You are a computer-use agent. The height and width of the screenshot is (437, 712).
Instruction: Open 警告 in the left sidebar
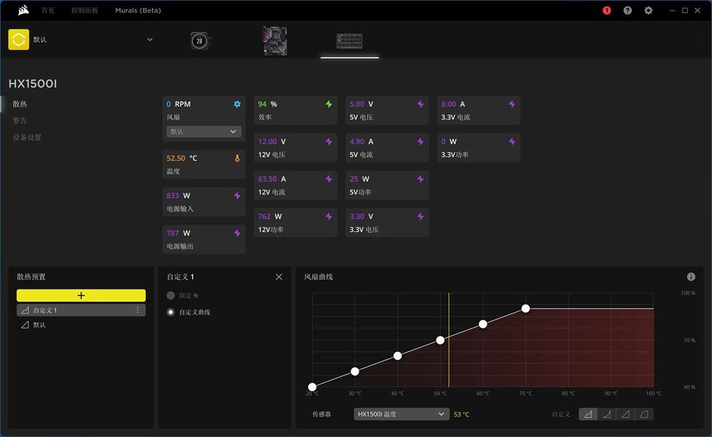(20, 121)
